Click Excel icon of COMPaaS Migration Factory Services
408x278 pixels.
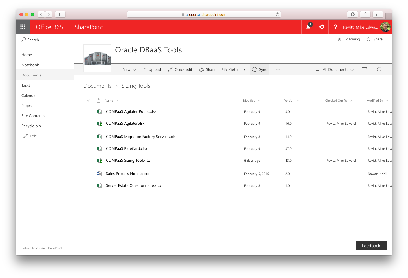coord(99,137)
